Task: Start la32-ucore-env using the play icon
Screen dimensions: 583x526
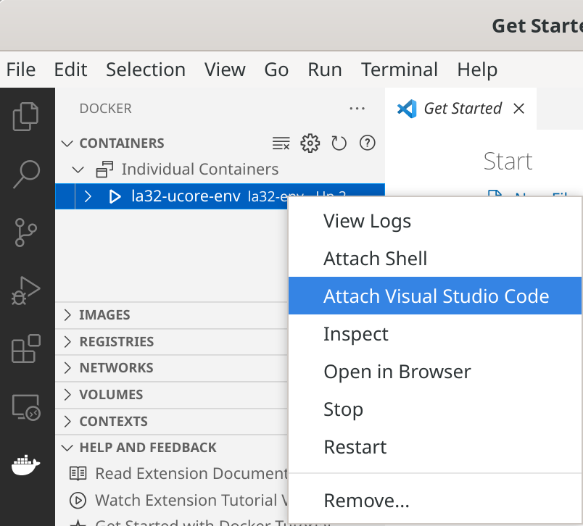Action: pyautogui.click(x=114, y=196)
